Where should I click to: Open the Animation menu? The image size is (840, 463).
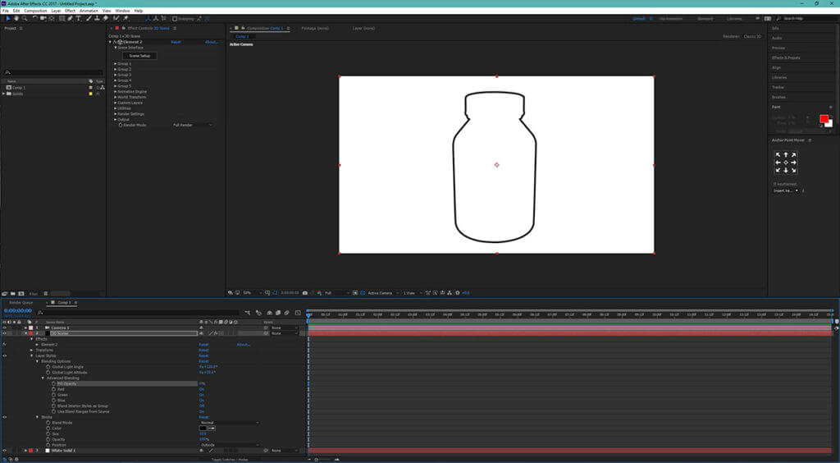[x=89, y=11]
